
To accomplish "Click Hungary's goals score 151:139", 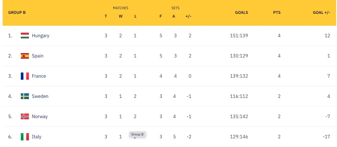I will coord(239,36).
